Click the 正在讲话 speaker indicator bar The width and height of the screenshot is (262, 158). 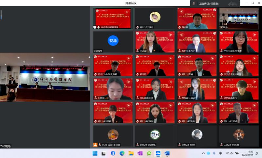coord(215,3)
